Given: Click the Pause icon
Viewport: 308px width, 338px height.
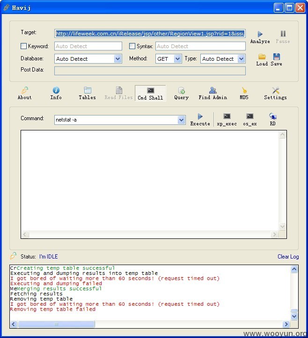Looking at the screenshot, I should point(283,34).
